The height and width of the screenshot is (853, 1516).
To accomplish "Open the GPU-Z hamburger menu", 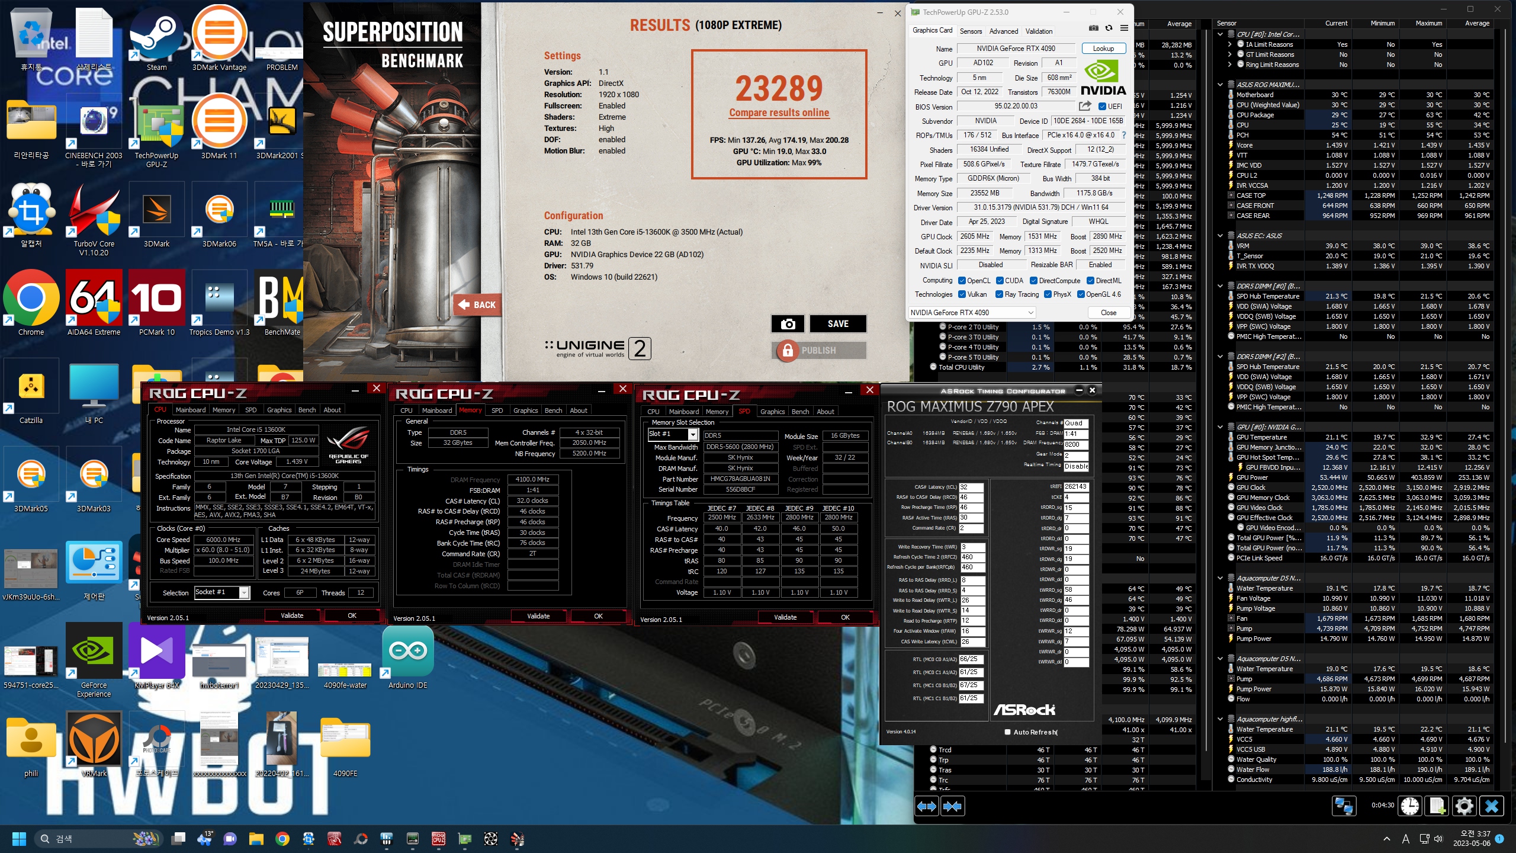I will 1123,28.
